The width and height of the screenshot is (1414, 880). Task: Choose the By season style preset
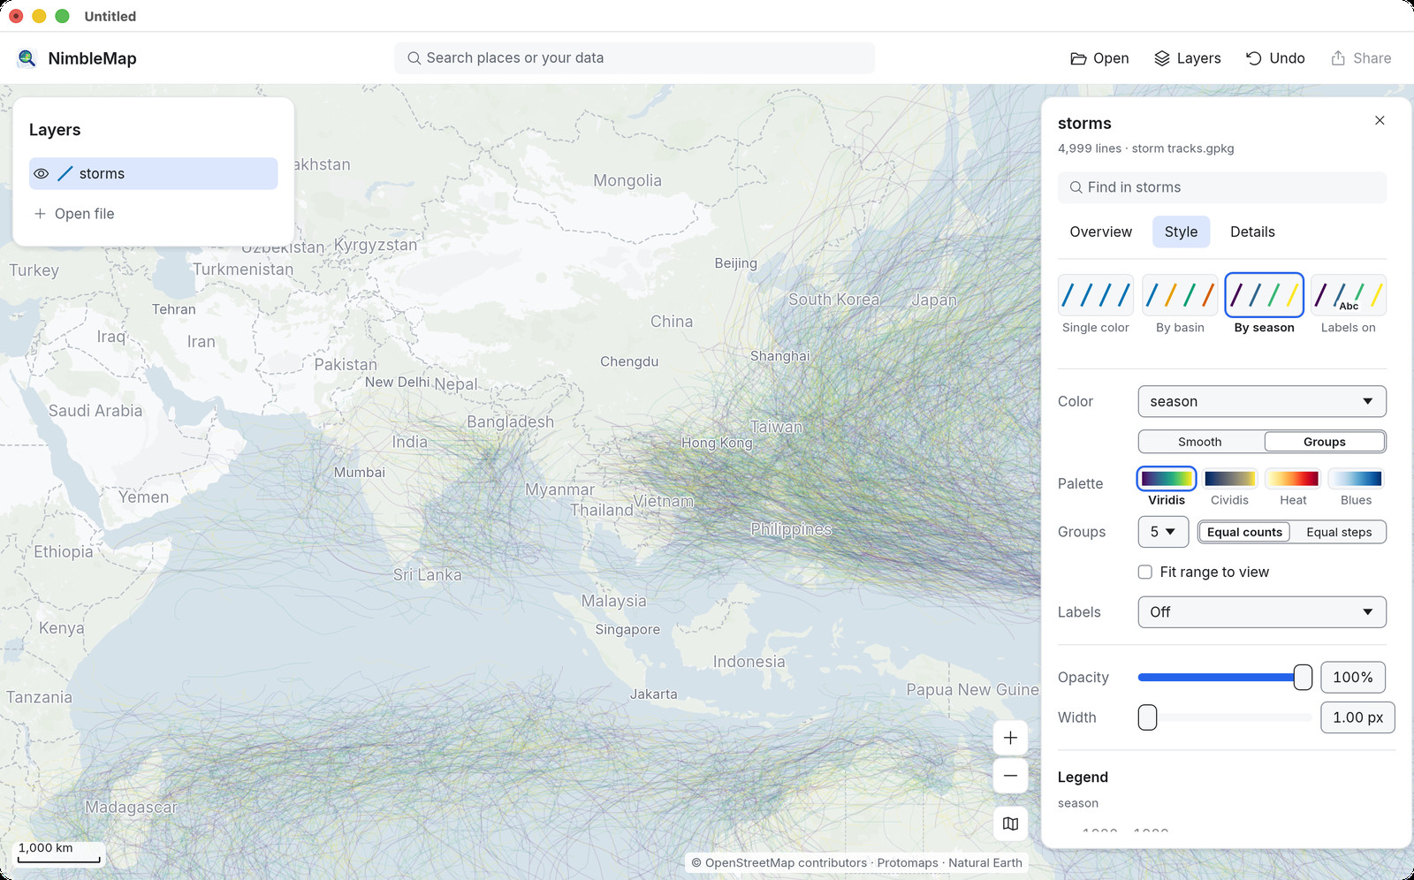[x=1264, y=305]
